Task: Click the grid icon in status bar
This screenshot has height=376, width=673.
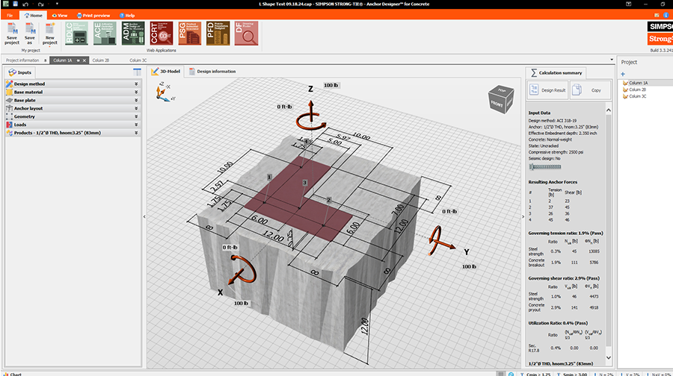Action: [500, 374]
